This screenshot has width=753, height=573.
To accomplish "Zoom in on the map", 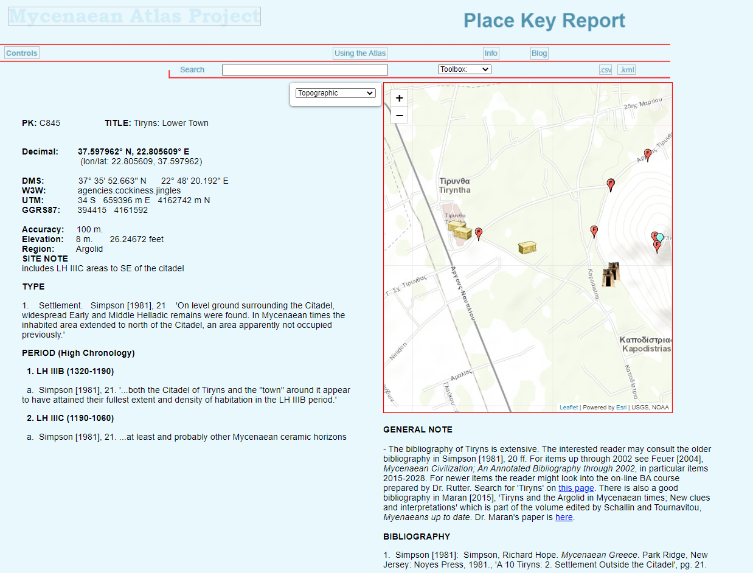I will tap(399, 99).
